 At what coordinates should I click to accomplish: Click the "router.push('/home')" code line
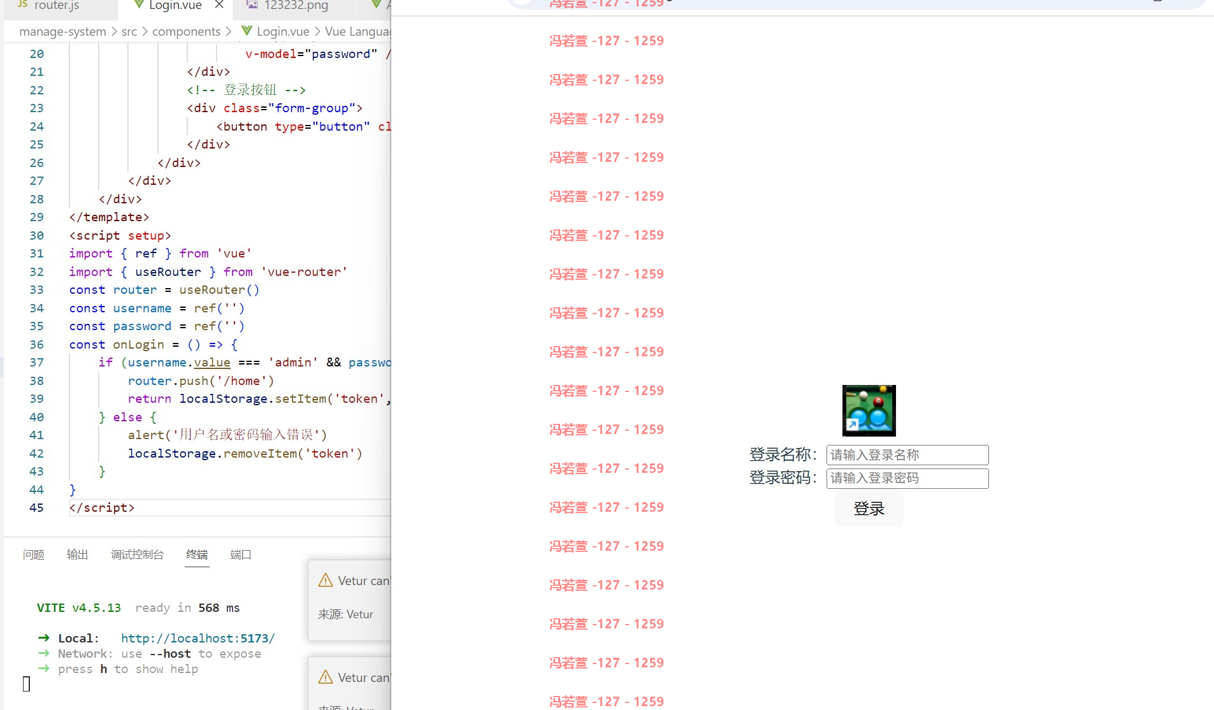pyautogui.click(x=201, y=380)
